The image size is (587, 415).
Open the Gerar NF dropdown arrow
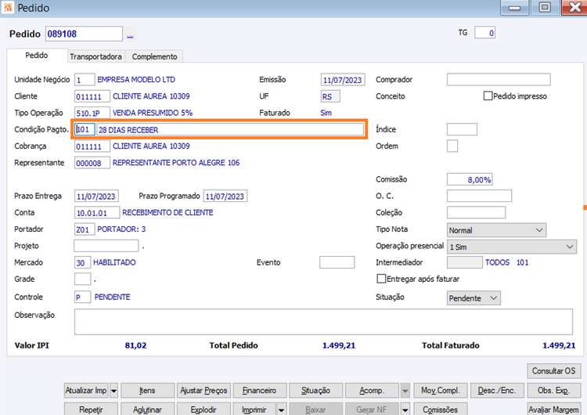tap(405, 410)
